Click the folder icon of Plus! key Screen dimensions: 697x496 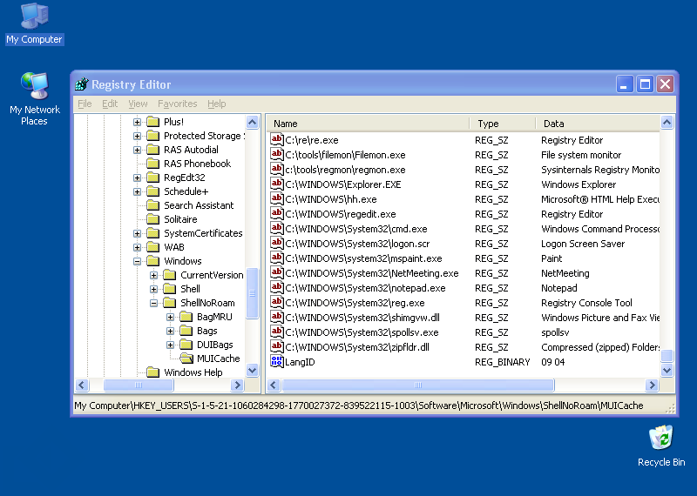click(153, 122)
